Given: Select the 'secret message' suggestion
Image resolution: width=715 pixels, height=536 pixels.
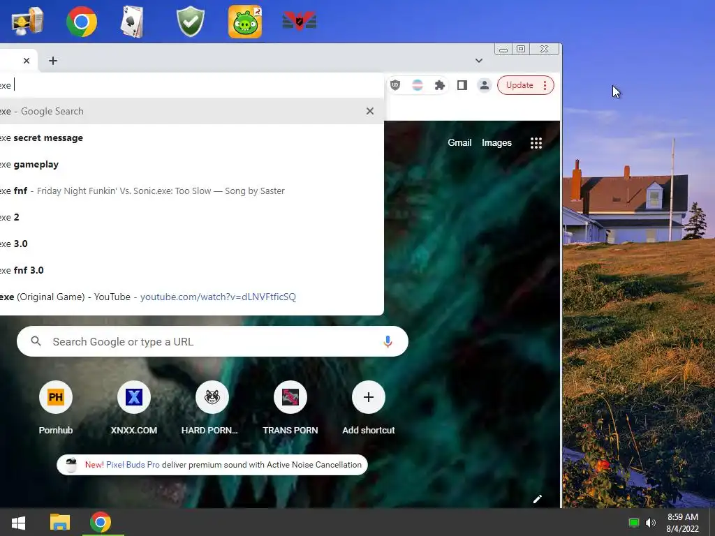Looking at the screenshot, I should [x=191, y=137].
